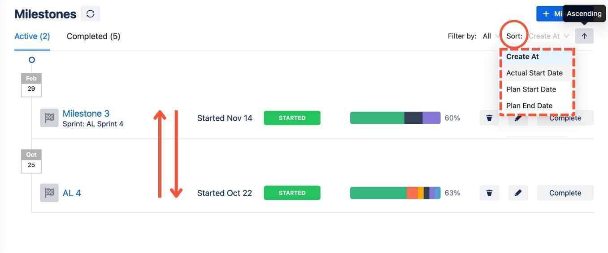Open the Completed (5) tab
Viewport: 608px width, 253px height.
[x=93, y=36]
